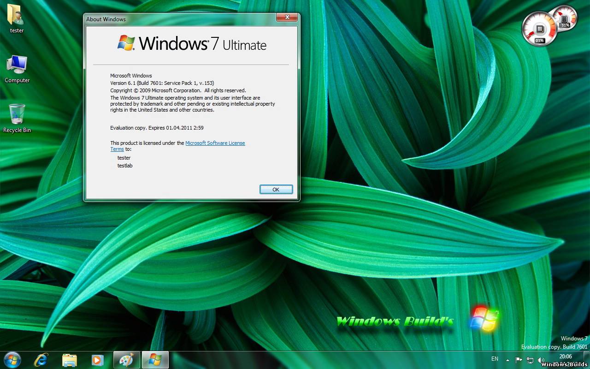Open Windows Explorer from the taskbar
Screen dimensions: 590x369
(x=70, y=360)
